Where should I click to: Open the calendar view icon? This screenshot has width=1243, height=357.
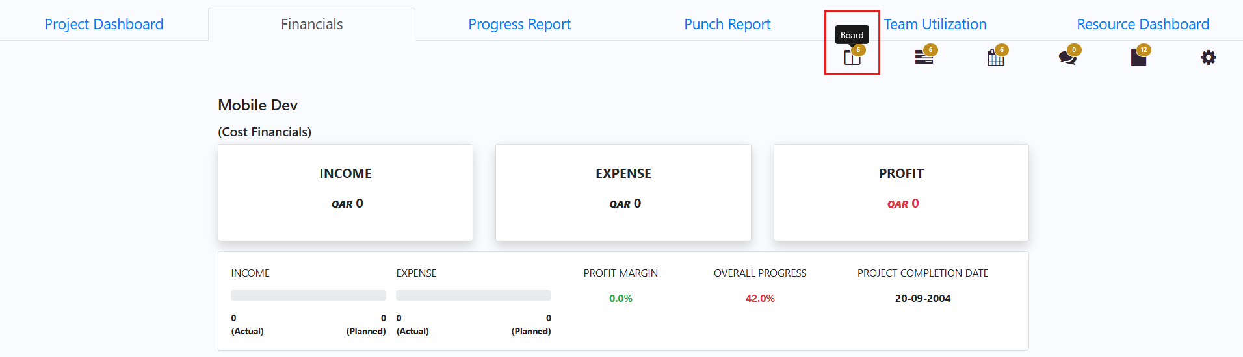pyautogui.click(x=995, y=58)
